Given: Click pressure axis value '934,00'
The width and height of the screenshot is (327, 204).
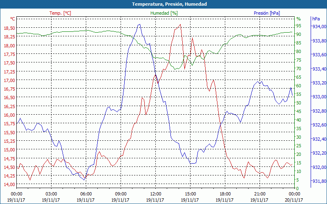Looking at the screenshot, I should [x=319, y=27].
